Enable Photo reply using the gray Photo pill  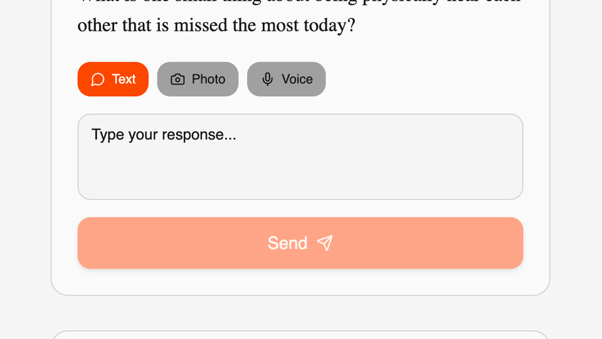point(198,79)
